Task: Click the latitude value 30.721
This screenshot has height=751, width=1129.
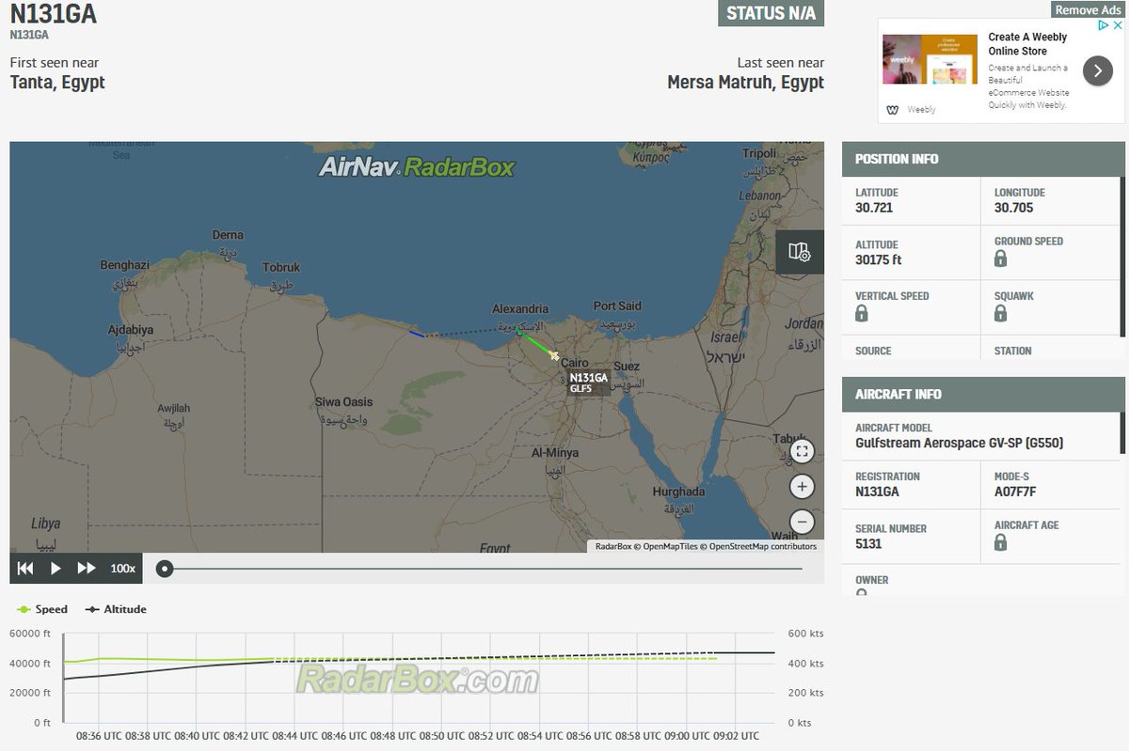Action: 874,208
